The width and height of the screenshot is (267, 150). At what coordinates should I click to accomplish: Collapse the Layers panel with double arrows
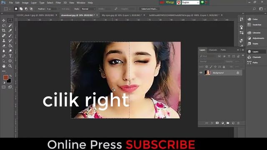[238, 50]
